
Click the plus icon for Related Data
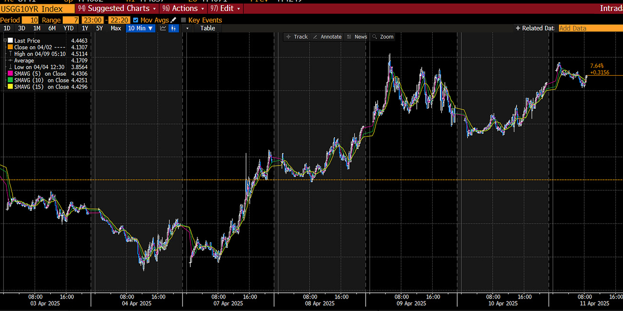(518, 28)
